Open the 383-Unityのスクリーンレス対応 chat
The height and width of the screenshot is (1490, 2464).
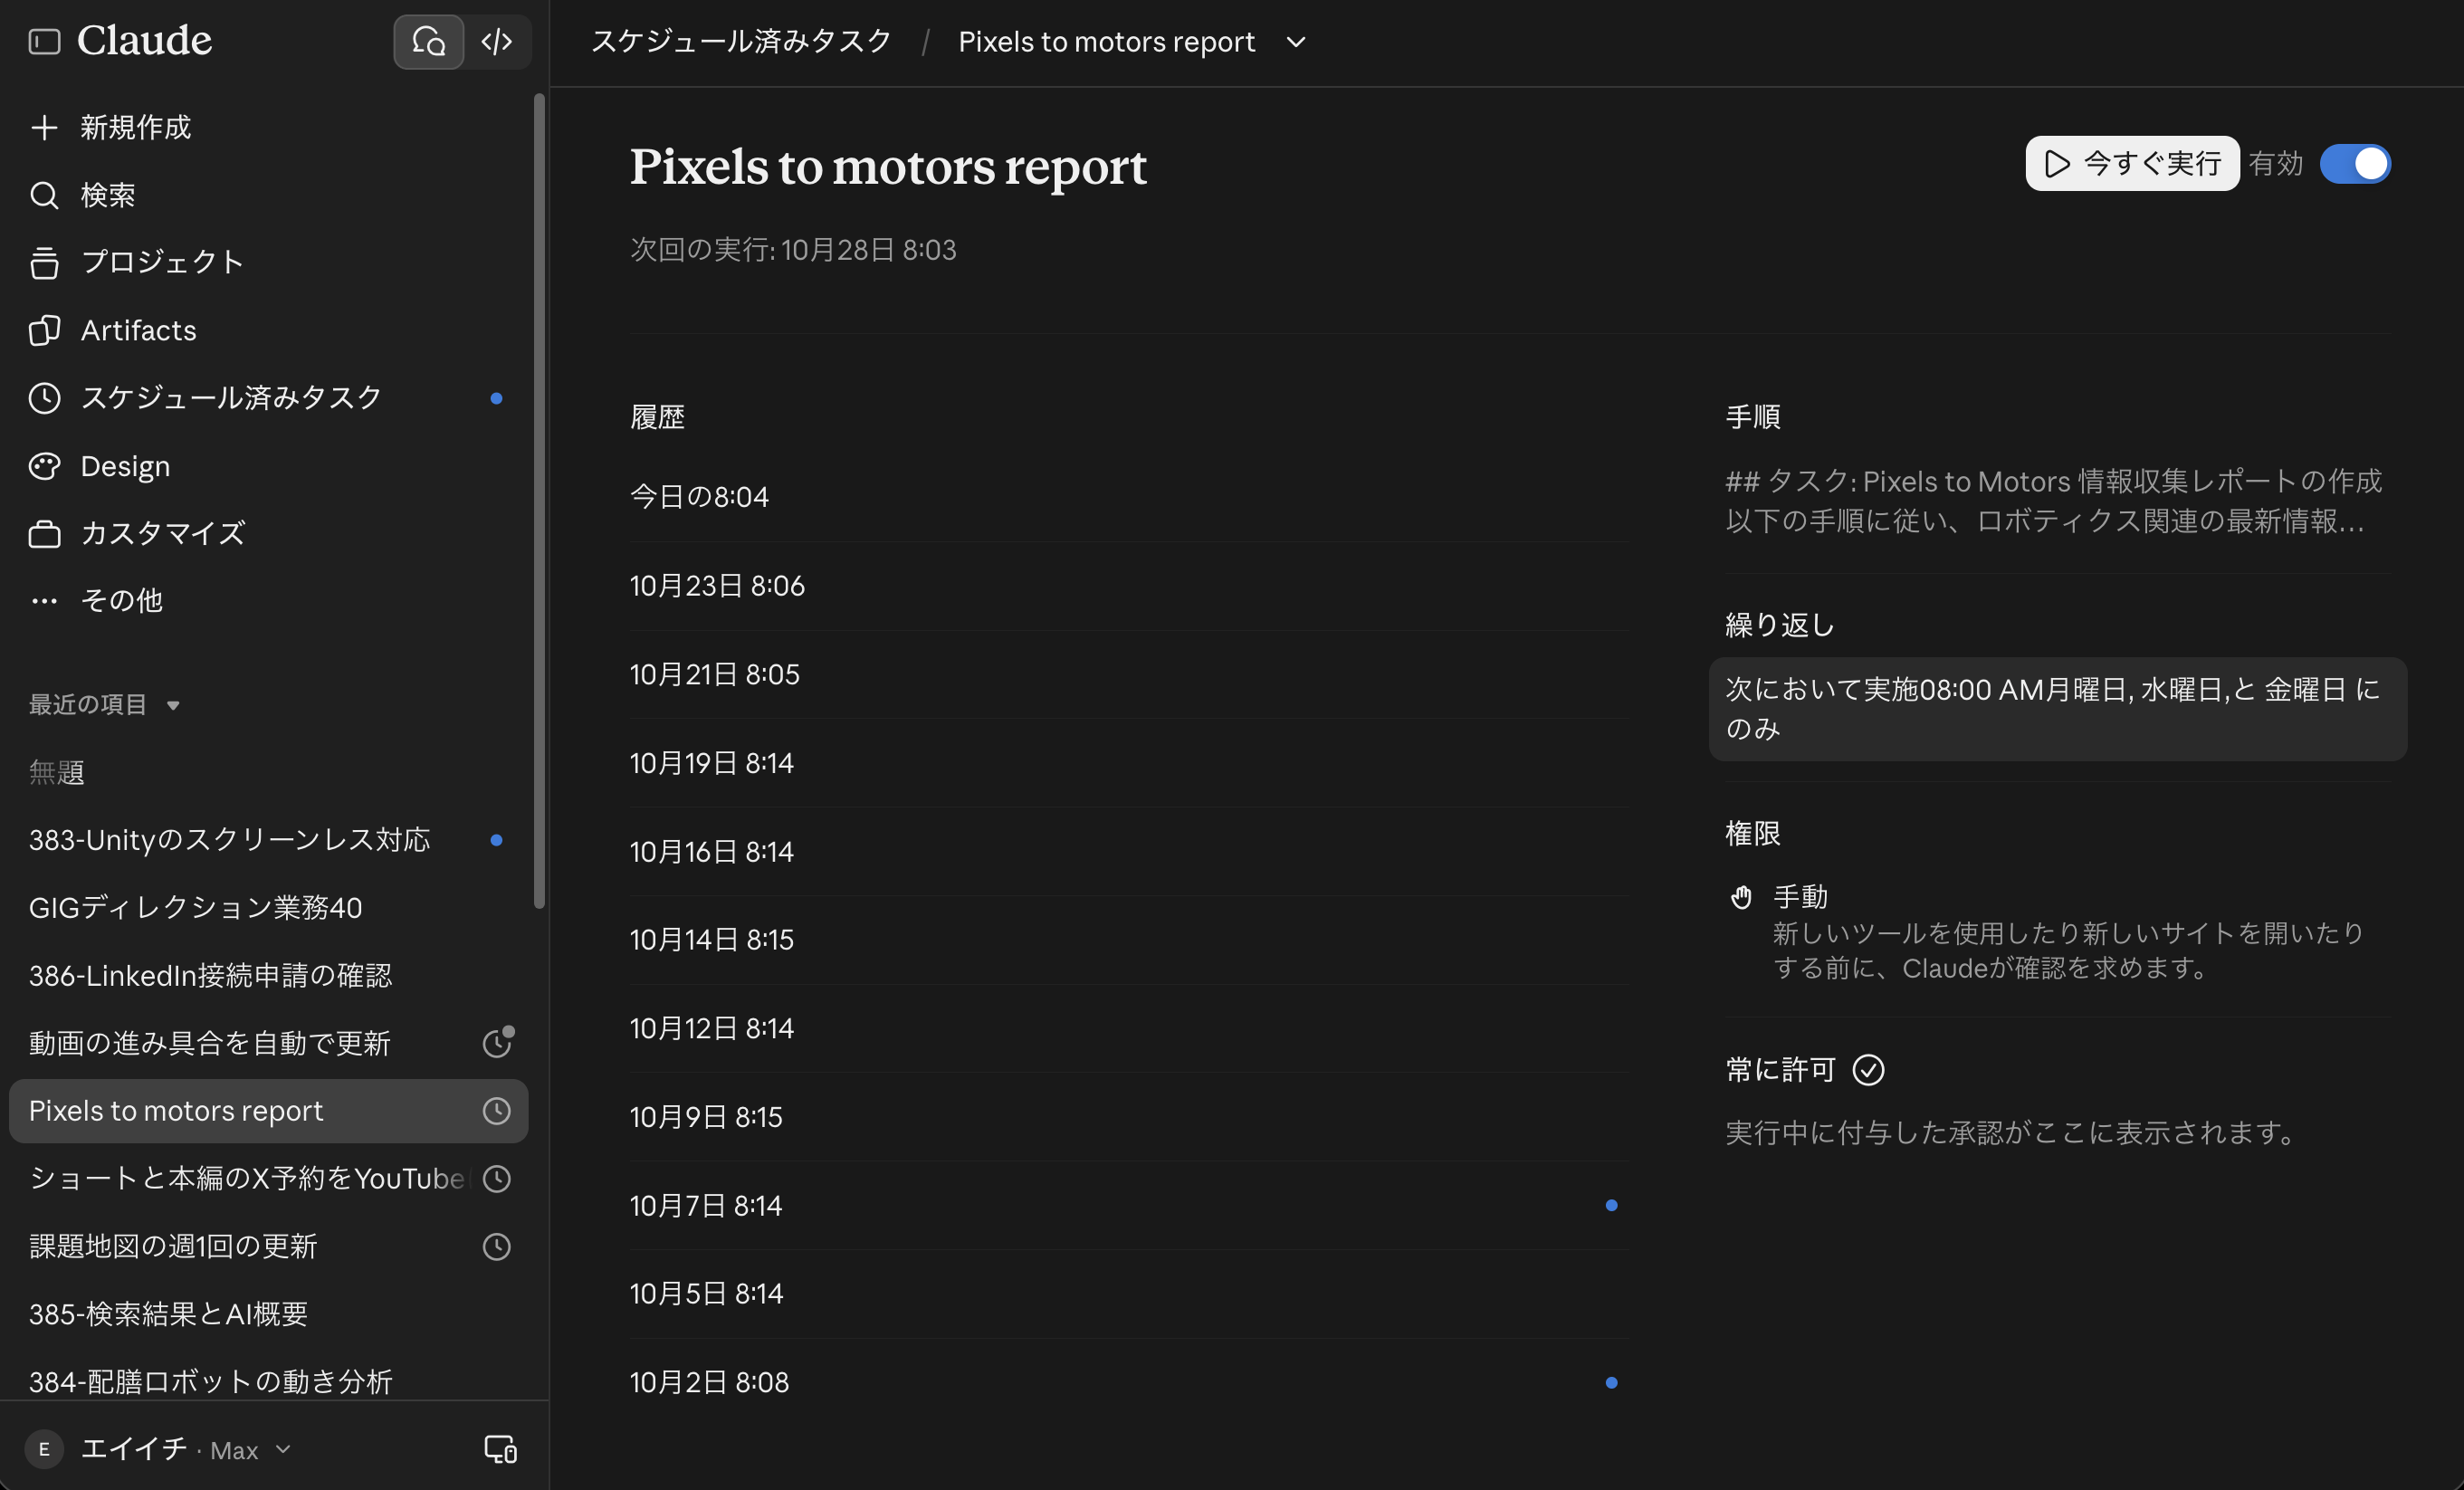268,840
